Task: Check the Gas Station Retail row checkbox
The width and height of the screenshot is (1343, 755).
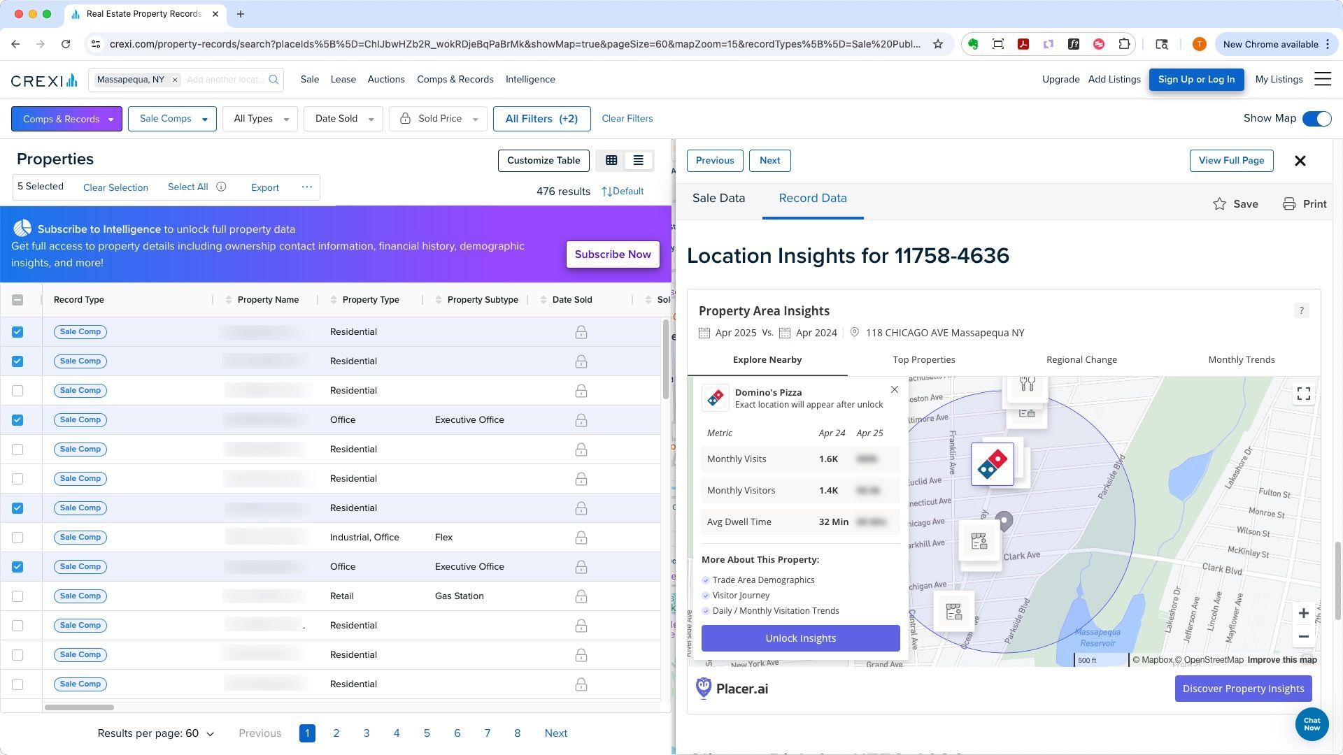Action: 17,596
